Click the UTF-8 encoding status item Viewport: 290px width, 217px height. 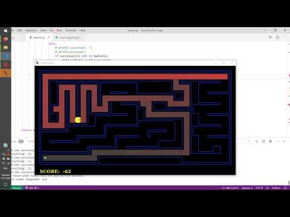coord(259,188)
